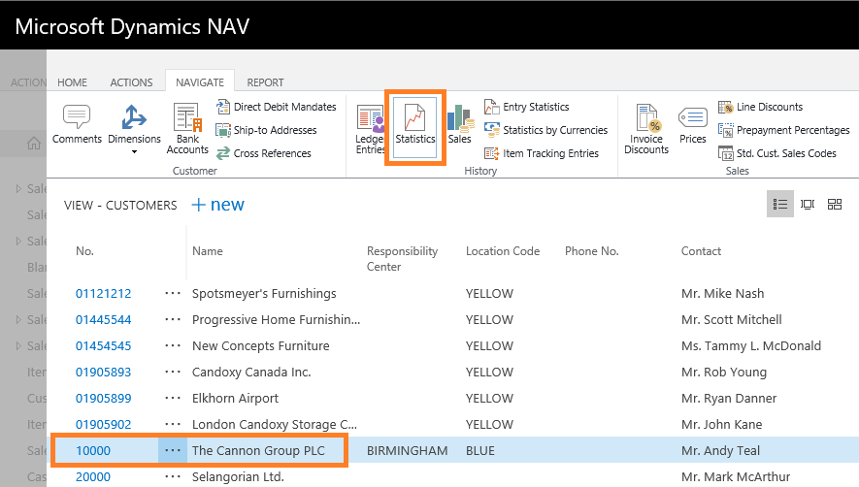Sort by the Contact column header

point(701,251)
